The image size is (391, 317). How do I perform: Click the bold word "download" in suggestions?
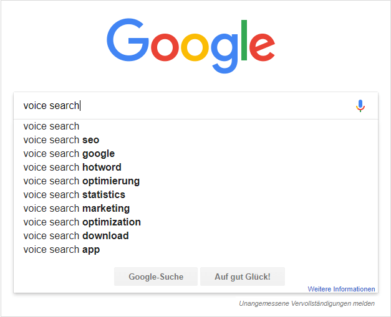(x=105, y=236)
